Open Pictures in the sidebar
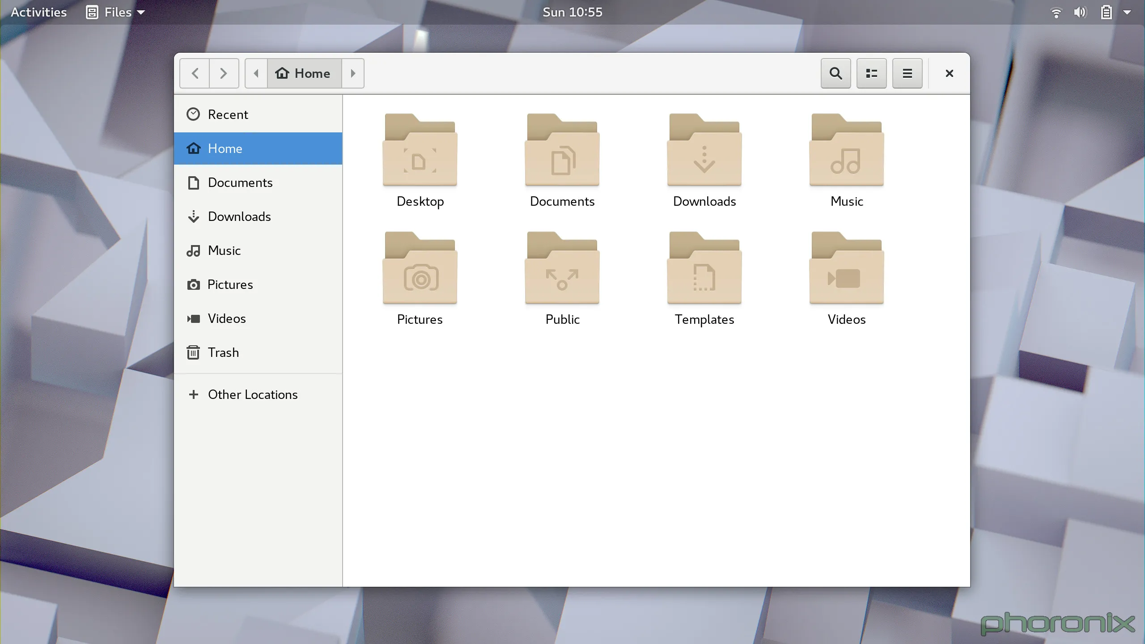 (230, 284)
